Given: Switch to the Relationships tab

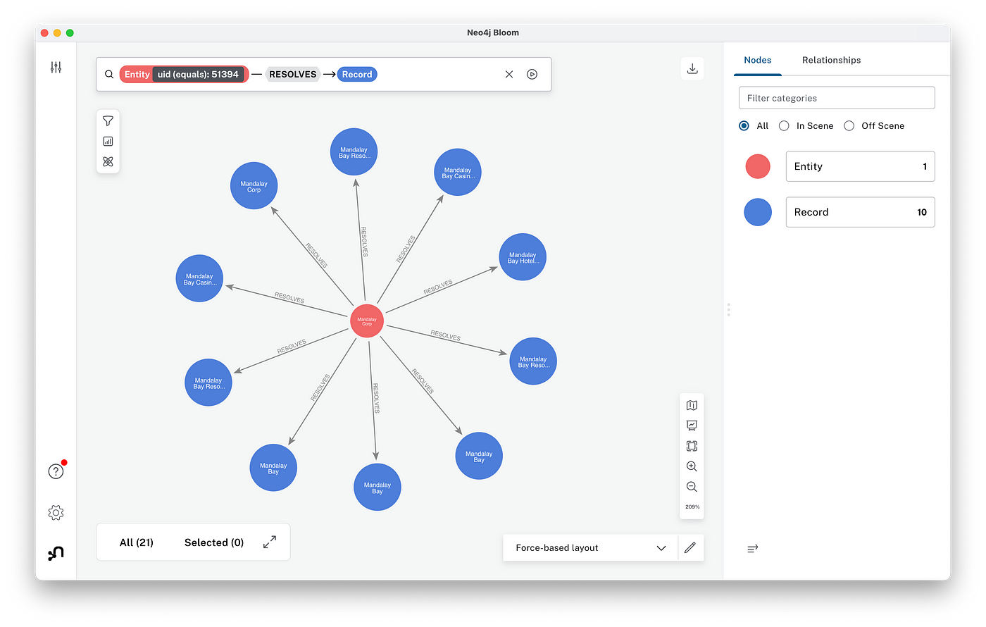Looking at the screenshot, I should 831,60.
